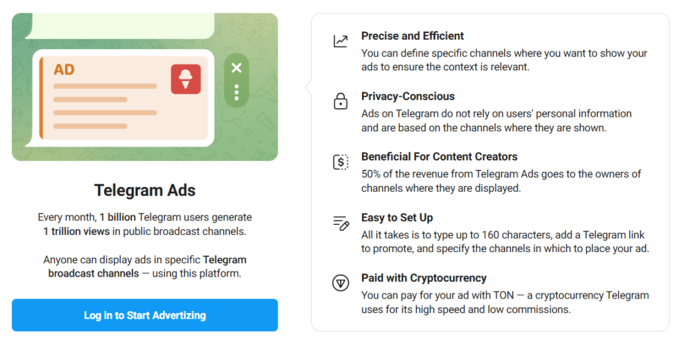Click the Easy to Set Up heading

coord(397,218)
